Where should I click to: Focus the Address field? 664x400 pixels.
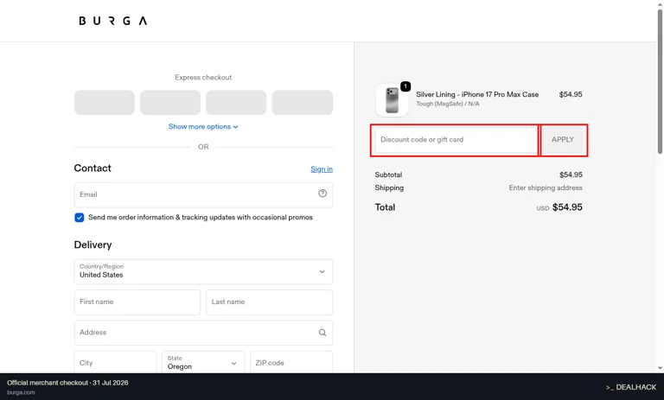click(203, 333)
